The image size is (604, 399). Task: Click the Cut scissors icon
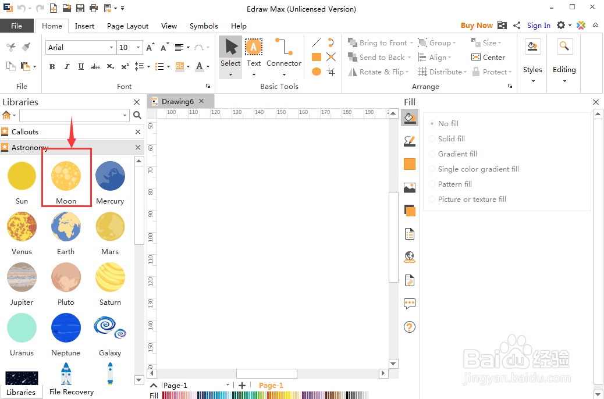(x=11, y=47)
